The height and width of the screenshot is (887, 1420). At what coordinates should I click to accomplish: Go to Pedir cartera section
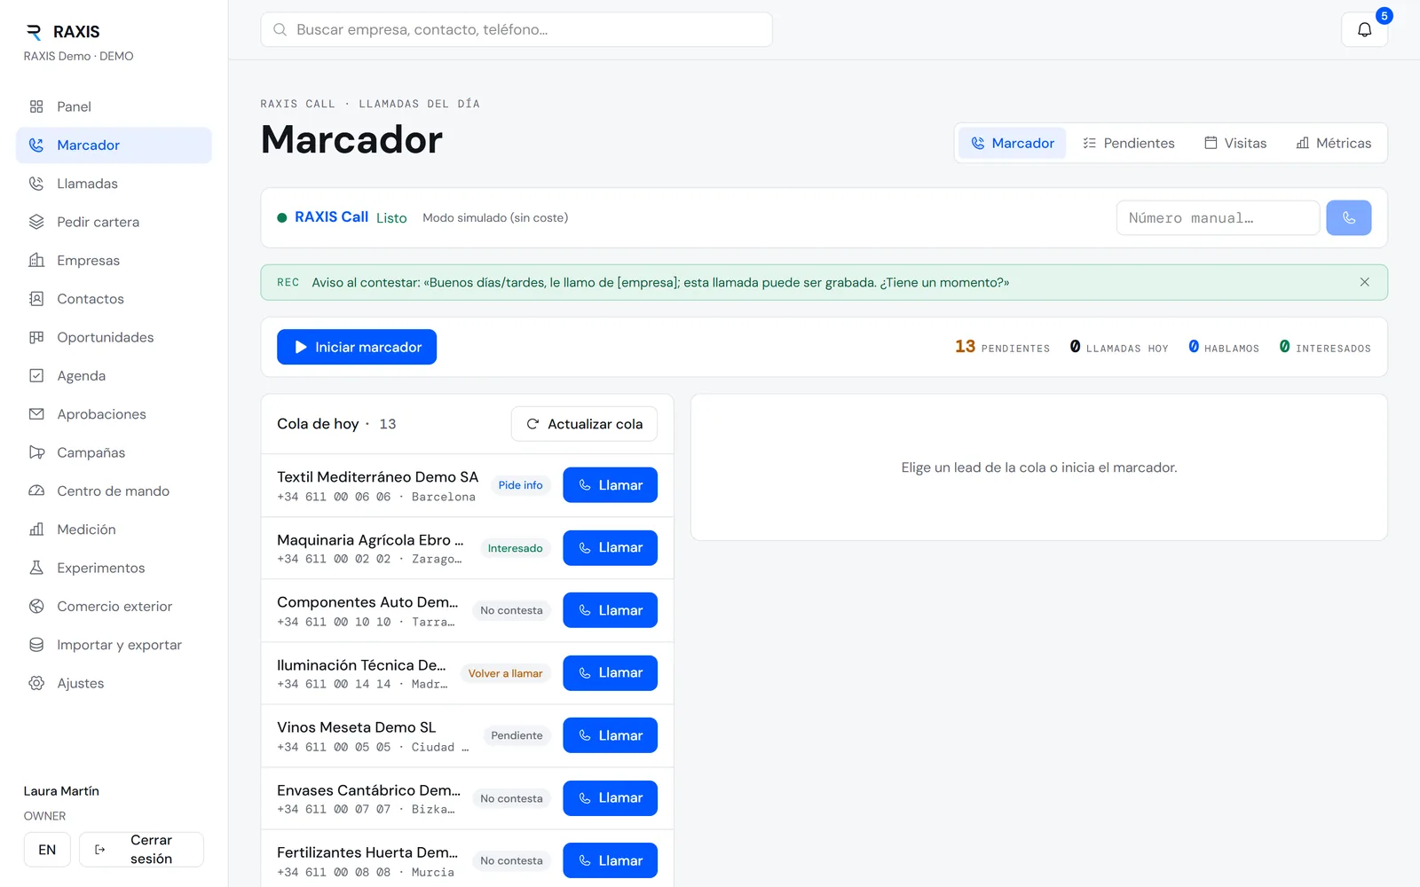tap(114, 222)
